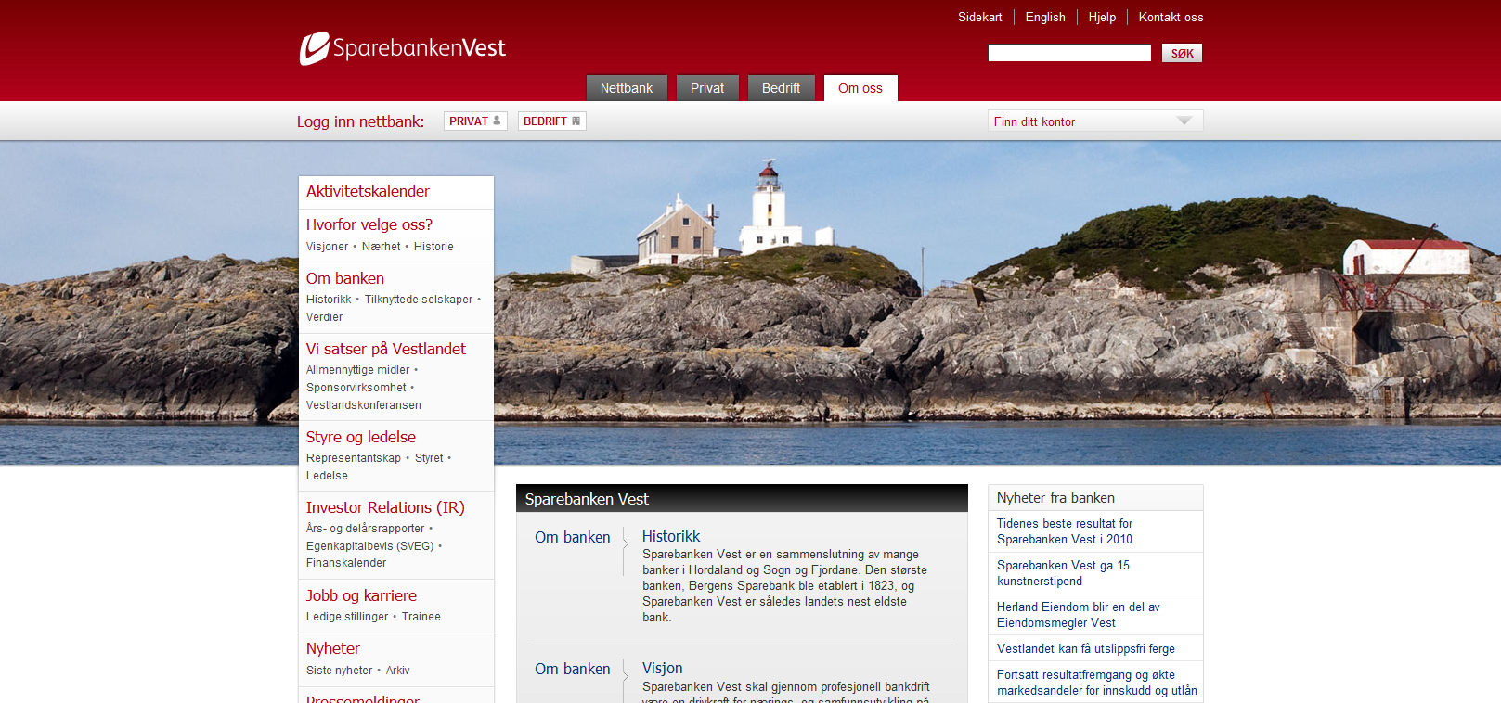The width and height of the screenshot is (1501, 703).
Task: Log in via PRIVAT nettbank button
Action: [475, 121]
